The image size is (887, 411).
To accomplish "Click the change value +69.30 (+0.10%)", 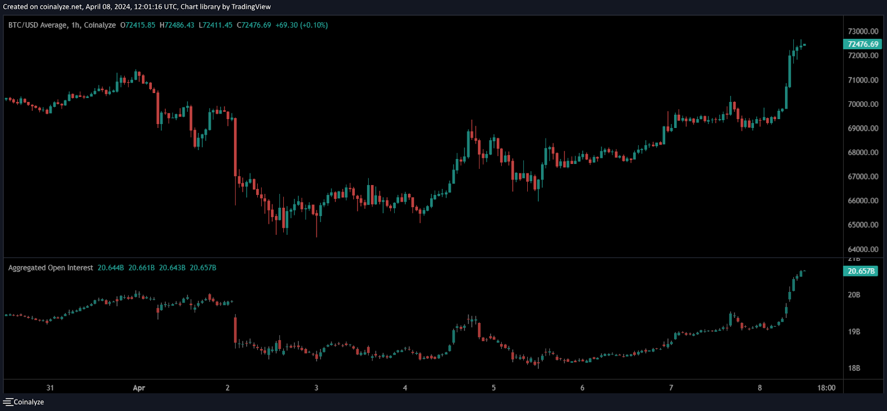I will point(302,25).
